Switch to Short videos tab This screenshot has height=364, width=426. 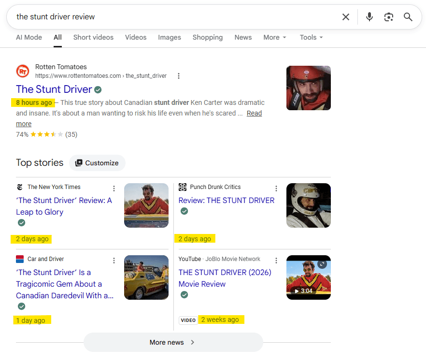(93, 37)
